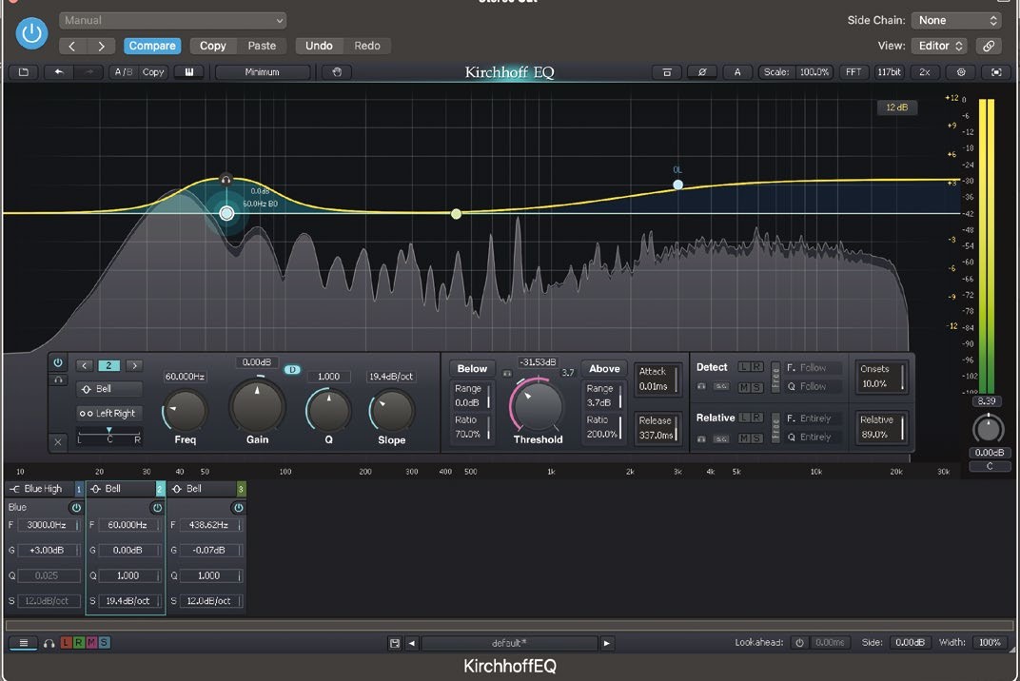Toggle the band 3 Bell power
1020x681 pixels.
click(239, 507)
